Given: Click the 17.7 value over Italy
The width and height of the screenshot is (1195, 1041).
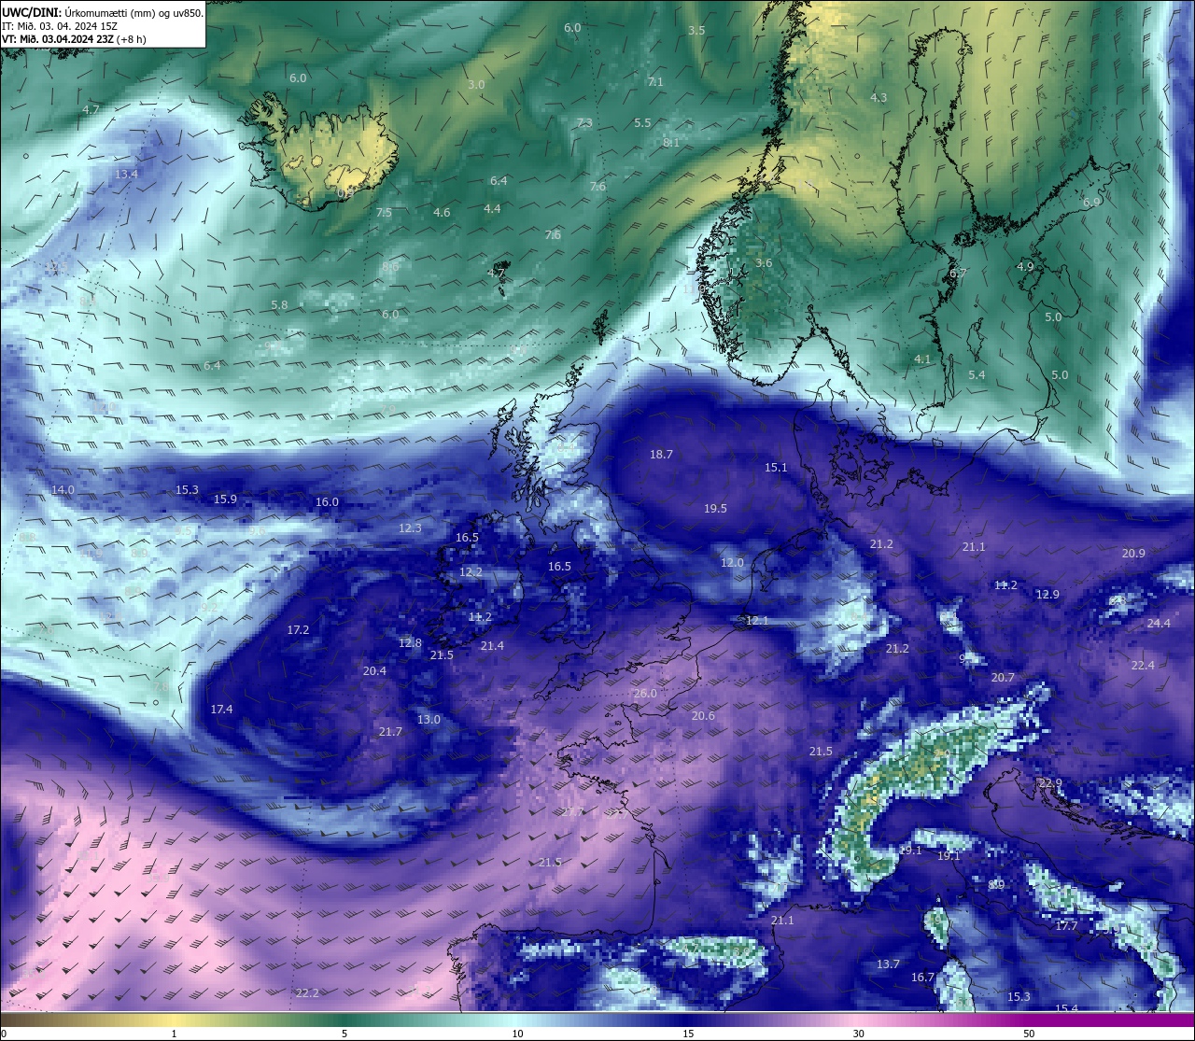Looking at the screenshot, I should [1066, 926].
